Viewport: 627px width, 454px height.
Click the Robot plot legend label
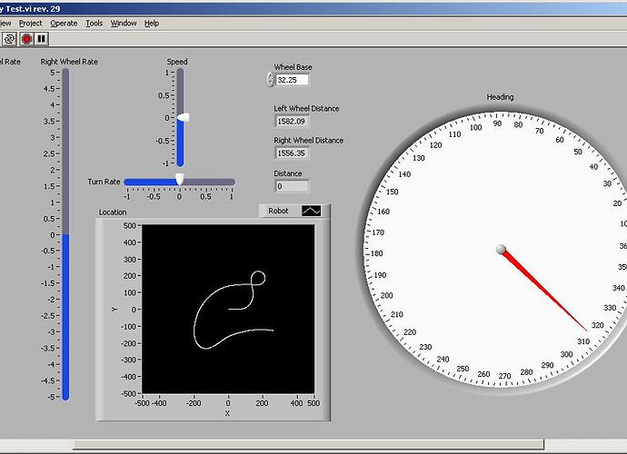pyautogui.click(x=278, y=211)
